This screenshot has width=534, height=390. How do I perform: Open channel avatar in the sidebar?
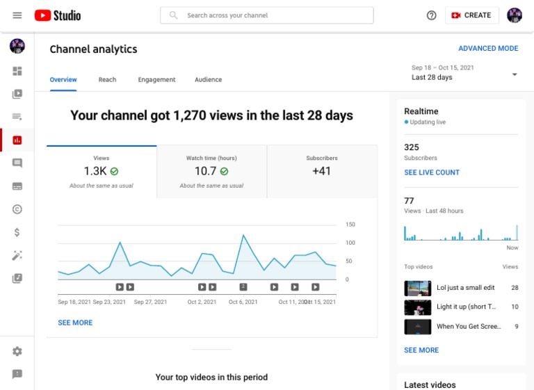point(17,46)
